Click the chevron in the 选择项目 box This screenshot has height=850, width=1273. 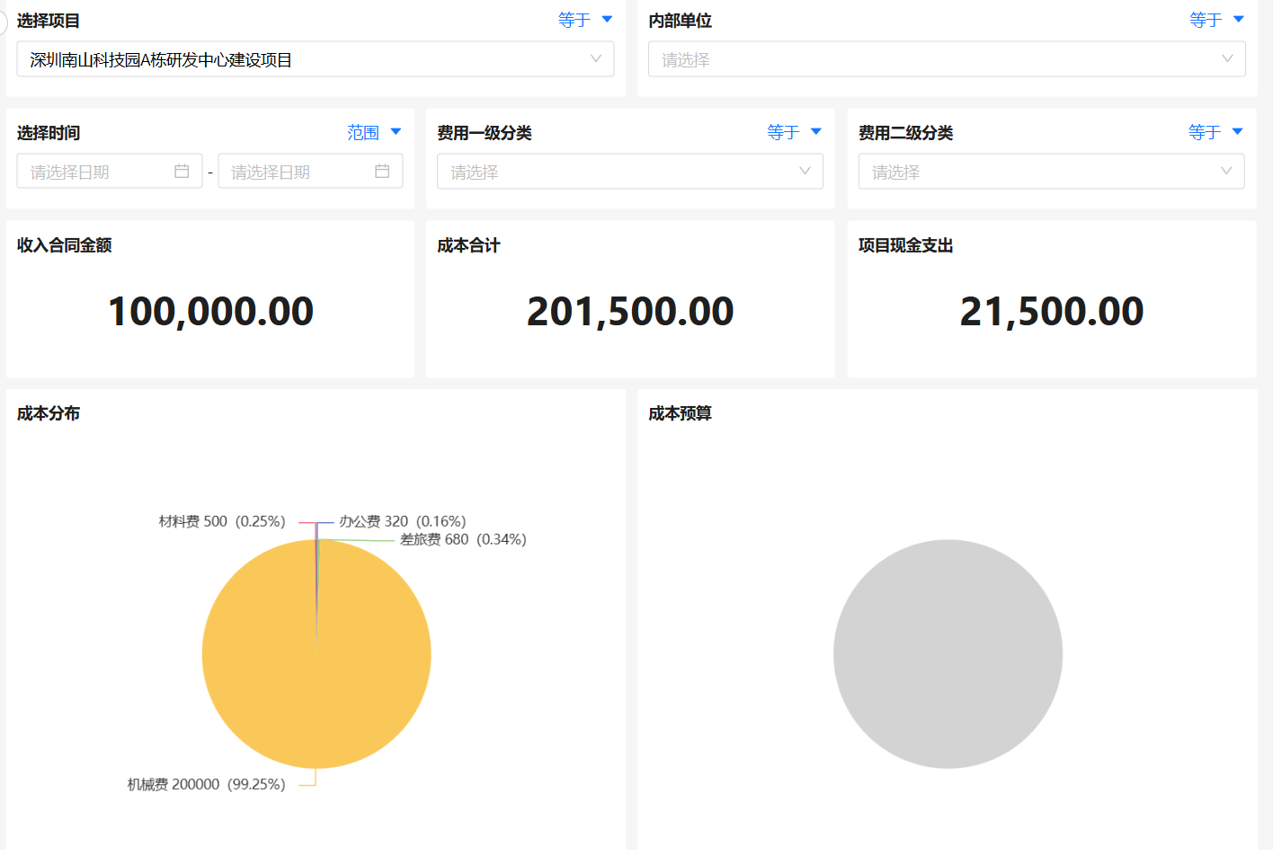[x=595, y=59]
